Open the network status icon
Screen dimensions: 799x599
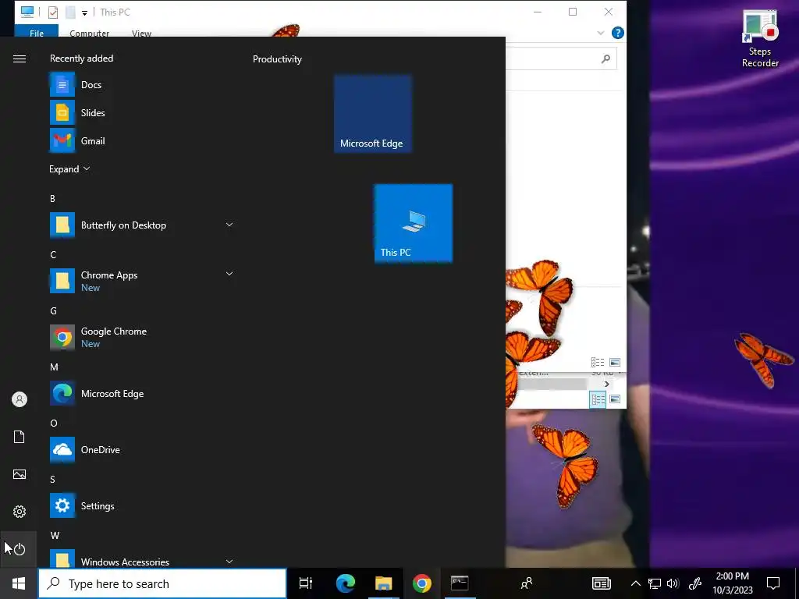[x=655, y=583]
